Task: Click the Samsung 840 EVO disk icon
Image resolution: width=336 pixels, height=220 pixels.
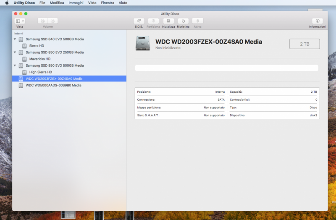Action: click(21, 39)
